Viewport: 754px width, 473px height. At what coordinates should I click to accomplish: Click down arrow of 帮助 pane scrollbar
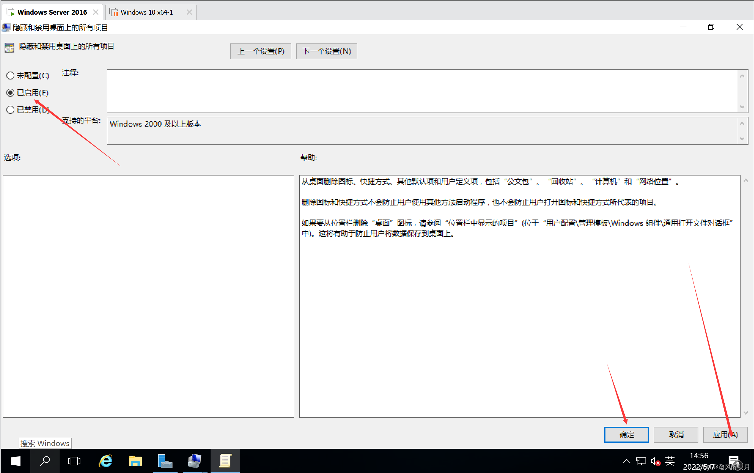click(x=745, y=413)
